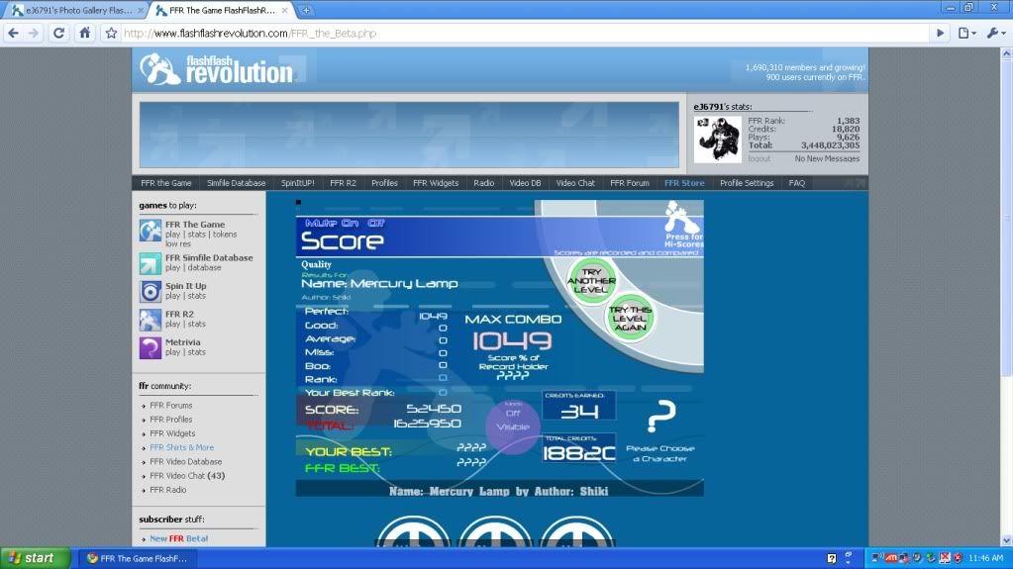Click the FFR The Game sidebar icon
Viewport: 1013px width, 569px height.
pyautogui.click(x=150, y=232)
